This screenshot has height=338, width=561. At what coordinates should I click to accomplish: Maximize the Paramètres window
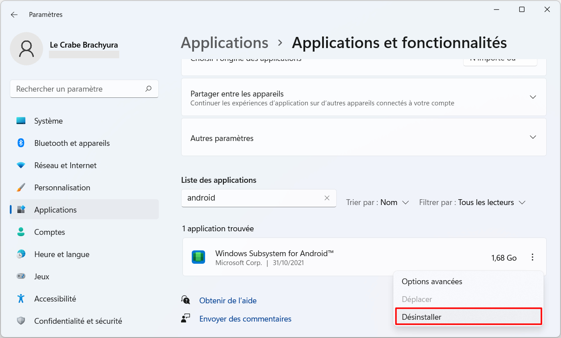pyautogui.click(x=522, y=9)
